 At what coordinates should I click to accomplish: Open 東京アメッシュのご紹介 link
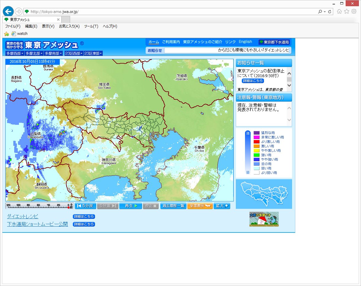[x=202, y=42]
